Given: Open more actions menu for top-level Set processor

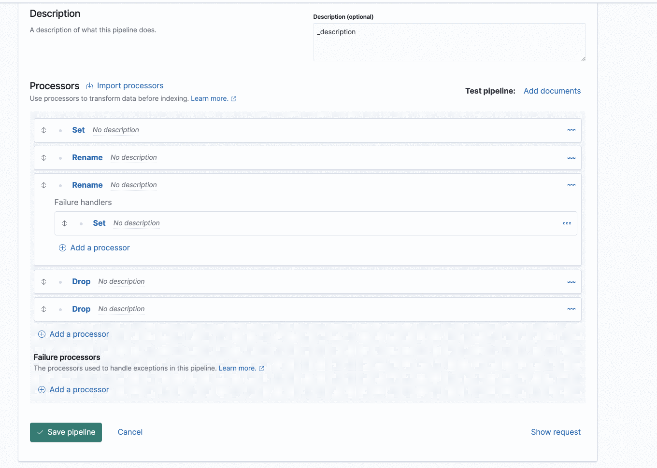Looking at the screenshot, I should pyautogui.click(x=571, y=130).
